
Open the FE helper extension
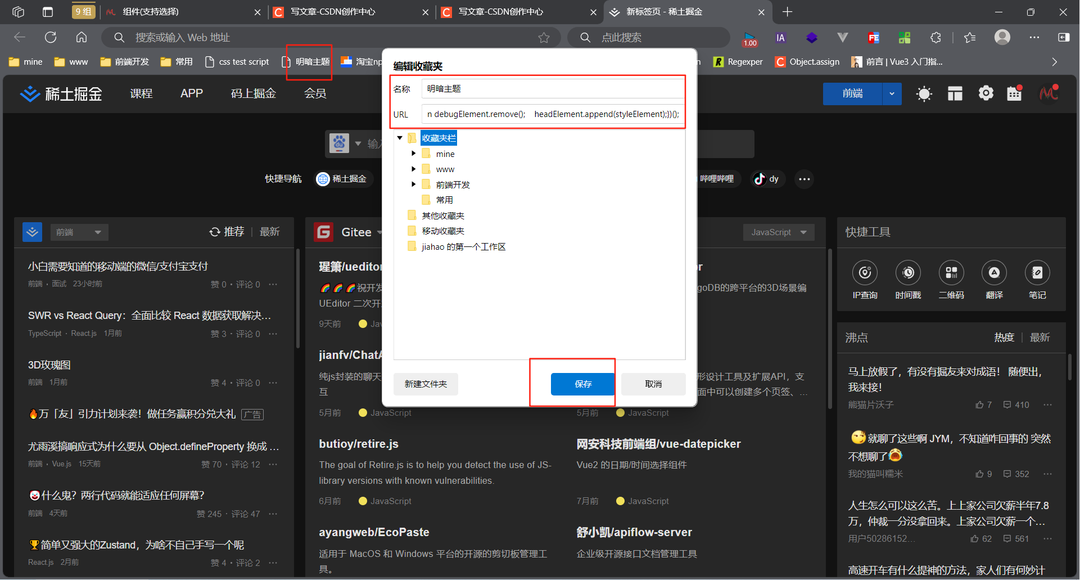[873, 38]
